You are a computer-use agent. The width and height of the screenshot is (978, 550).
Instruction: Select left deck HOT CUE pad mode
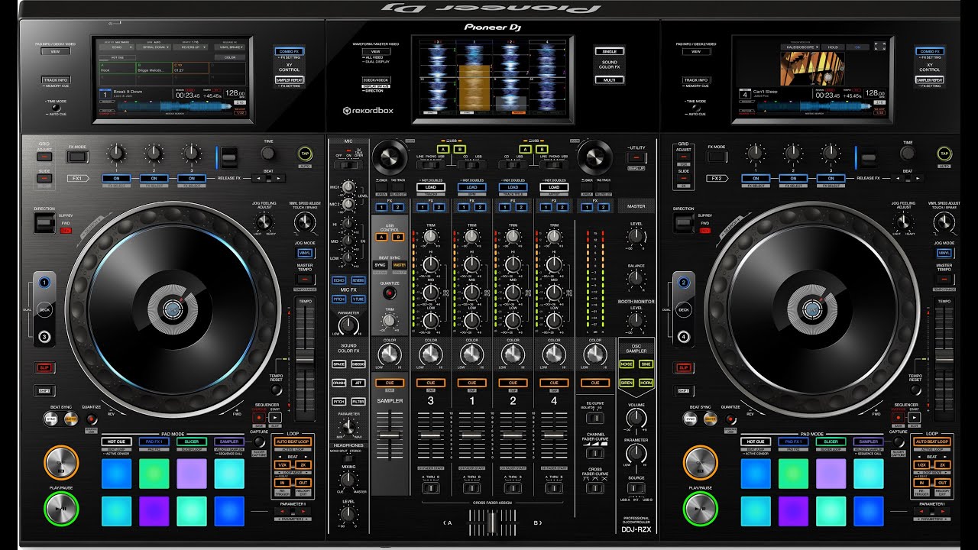[117, 442]
